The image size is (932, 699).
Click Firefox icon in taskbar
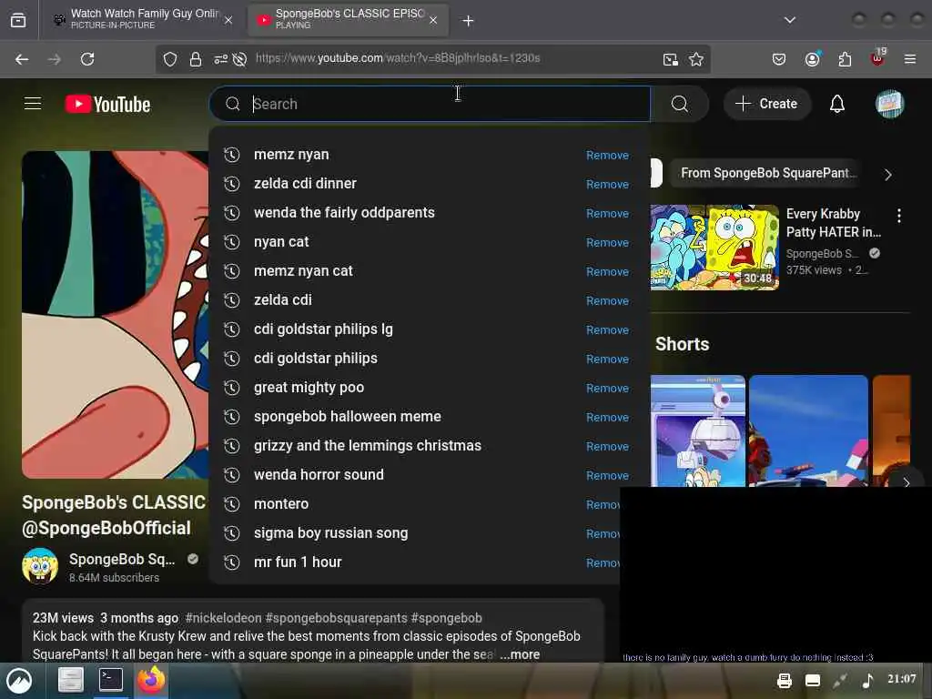[152, 680]
